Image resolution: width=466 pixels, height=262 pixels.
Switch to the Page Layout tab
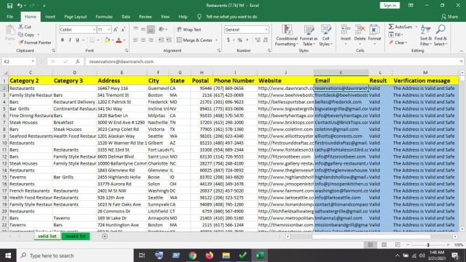75,16
